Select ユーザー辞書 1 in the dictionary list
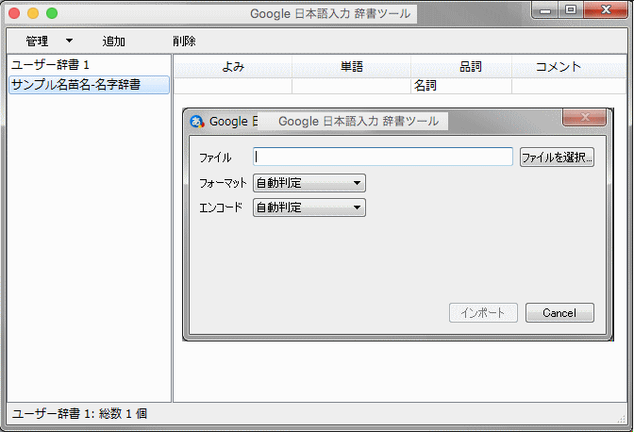Image resolution: width=634 pixels, height=432 pixels. [89, 65]
